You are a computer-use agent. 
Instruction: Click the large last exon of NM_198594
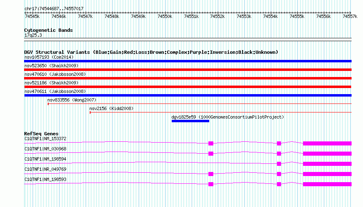[328, 164]
